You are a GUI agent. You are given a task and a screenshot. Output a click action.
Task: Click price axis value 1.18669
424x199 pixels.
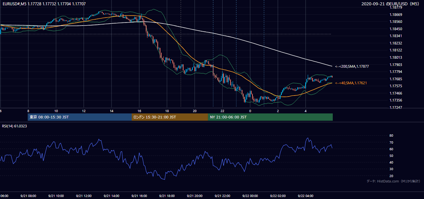click(396, 15)
